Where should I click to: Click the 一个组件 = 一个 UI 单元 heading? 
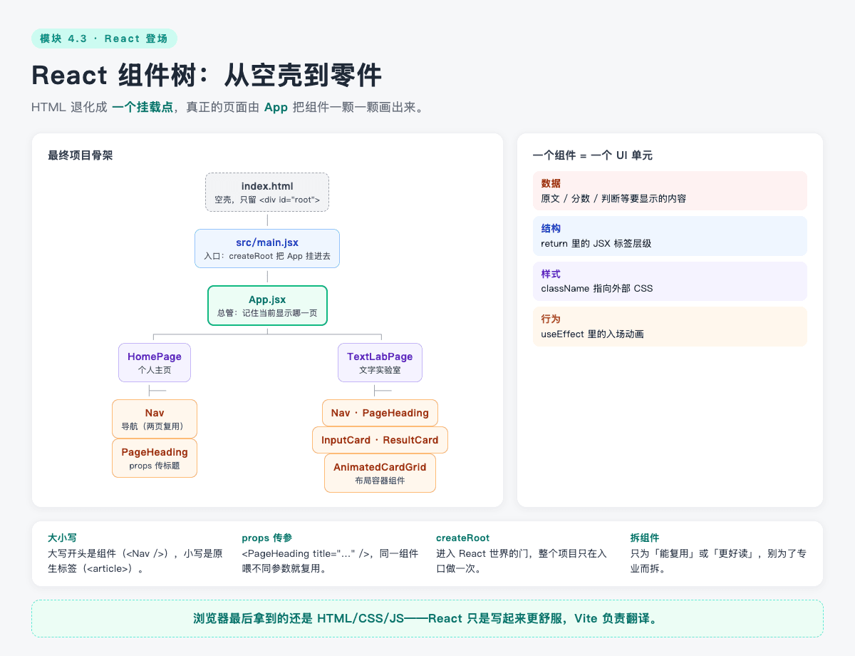point(592,155)
